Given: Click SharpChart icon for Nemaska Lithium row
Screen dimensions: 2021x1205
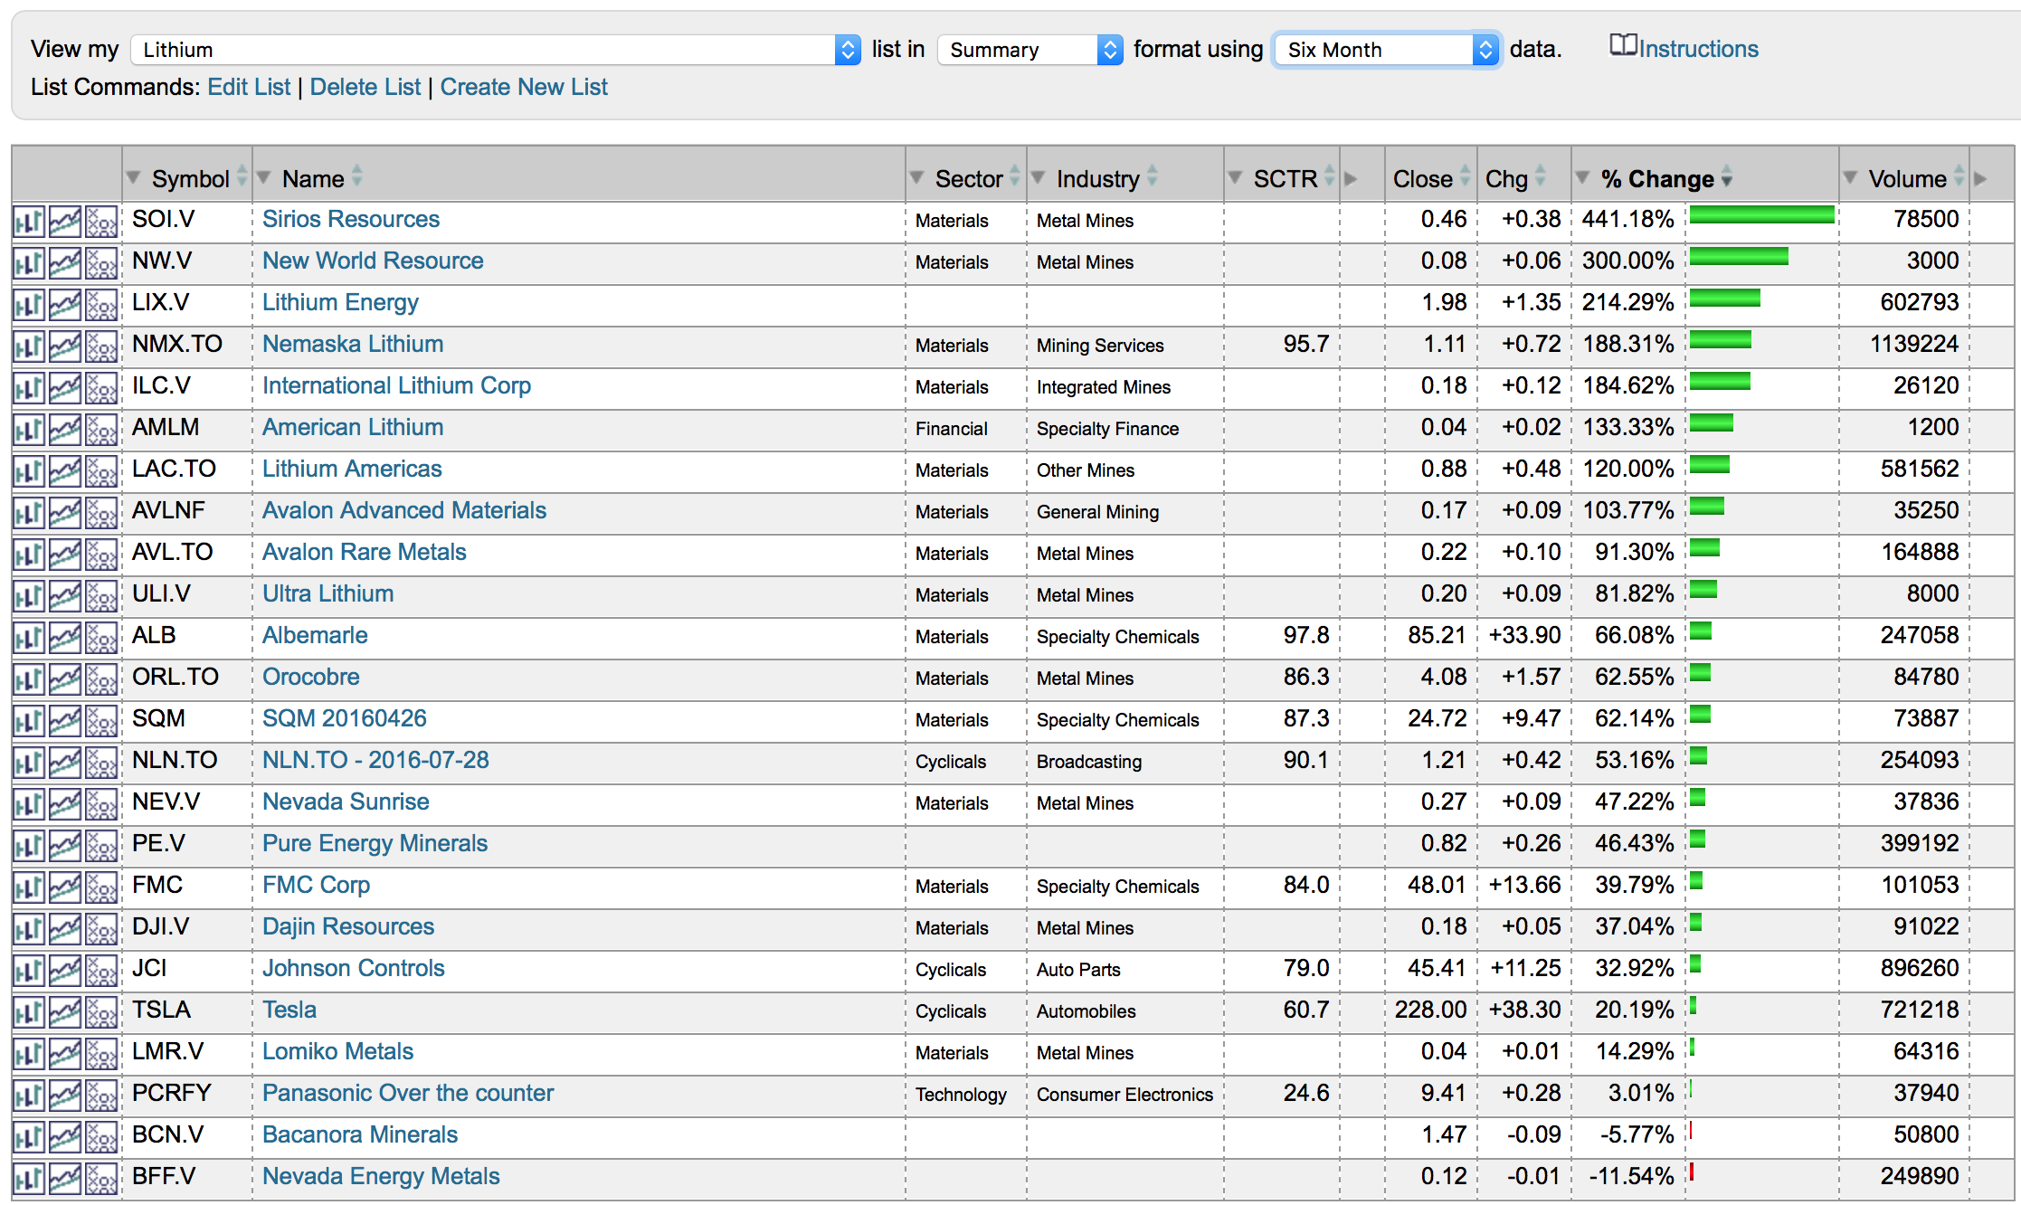Looking at the screenshot, I should coord(29,346).
